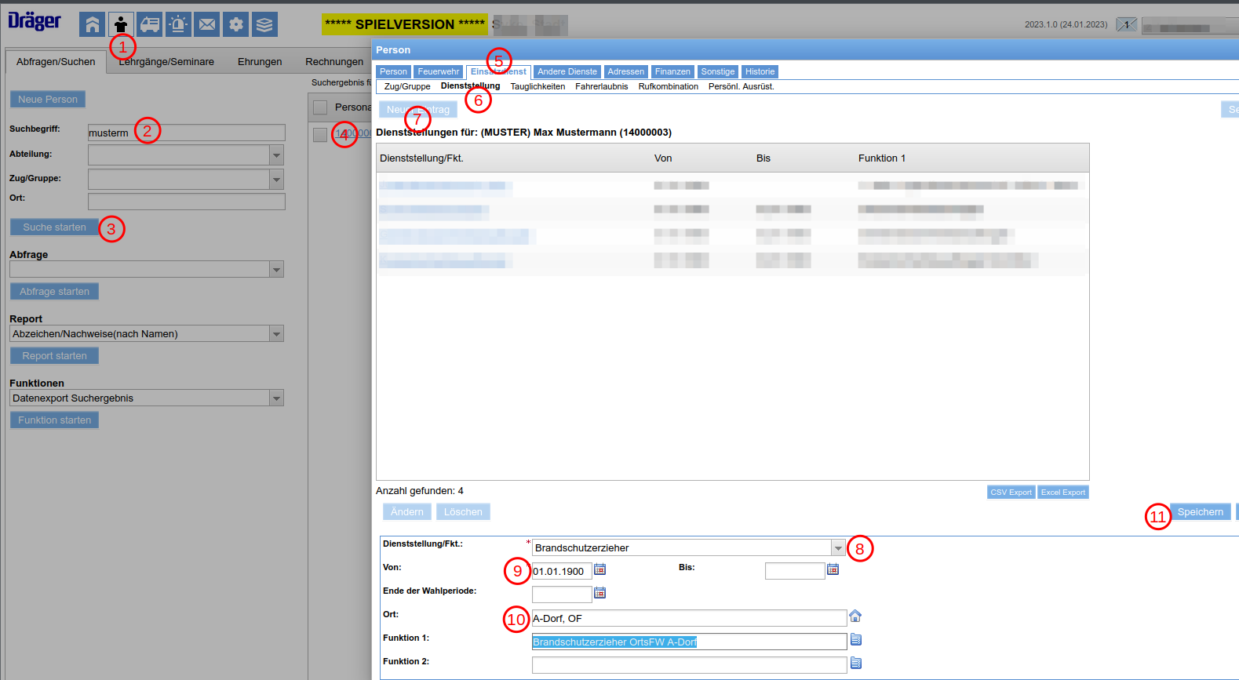
Task: Check the first search result row checkbox
Action: 320,135
